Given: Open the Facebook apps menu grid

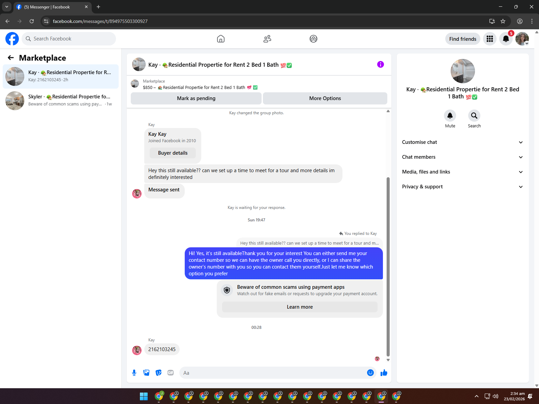Looking at the screenshot, I should tap(490, 39).
